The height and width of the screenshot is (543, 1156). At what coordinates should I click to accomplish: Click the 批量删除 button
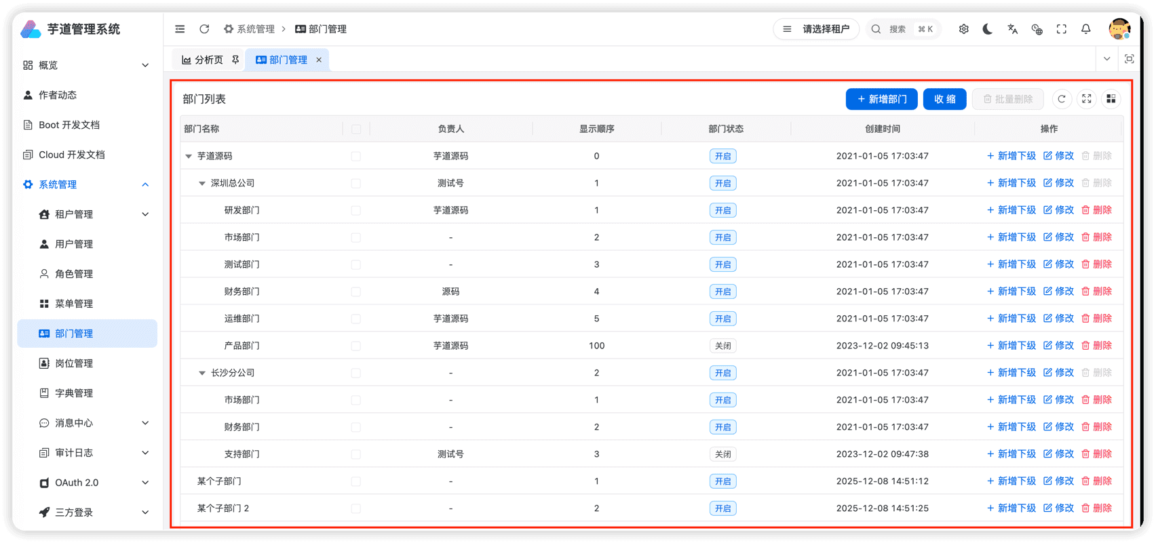pos(1007,99)
